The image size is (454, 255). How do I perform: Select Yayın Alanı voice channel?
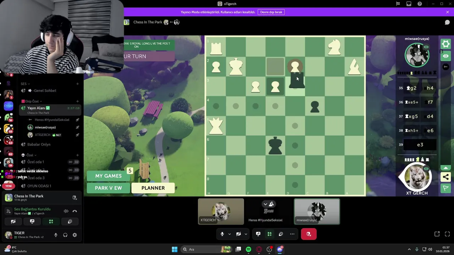pyautogui.click(x=50, y=110)
